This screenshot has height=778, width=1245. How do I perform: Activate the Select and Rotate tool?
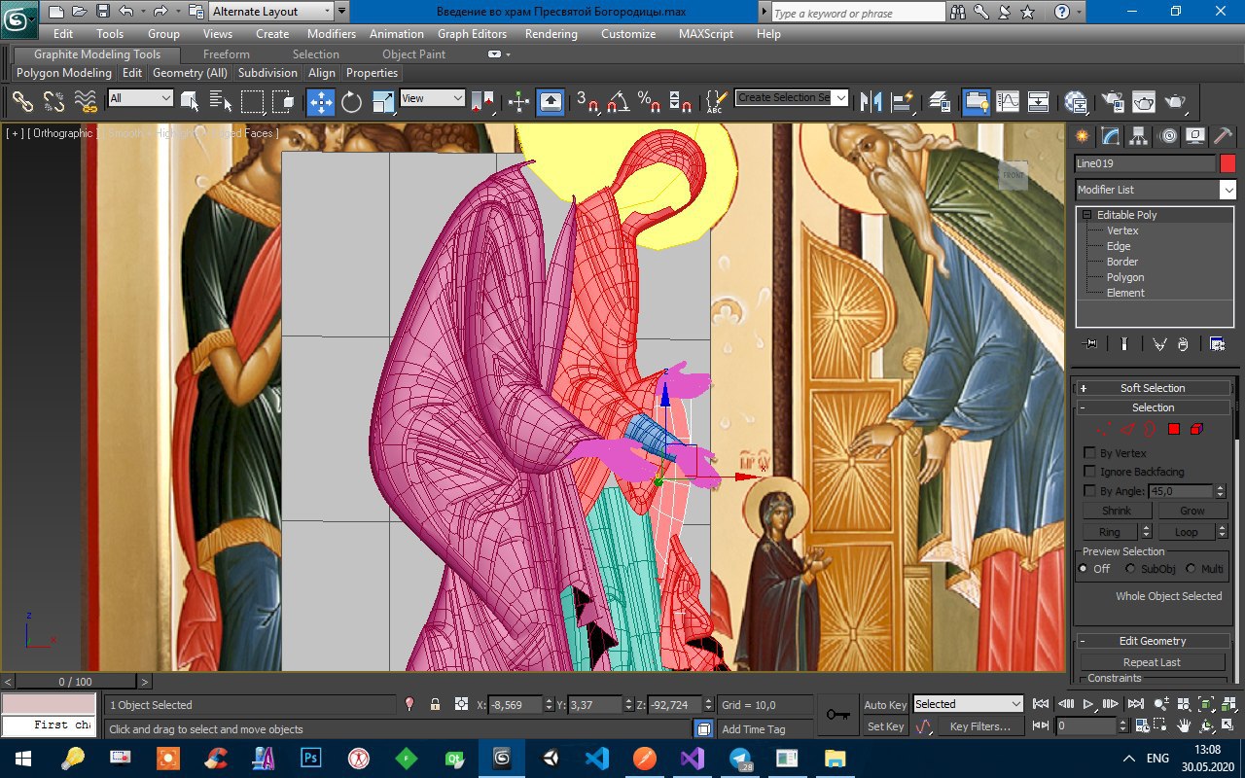tap(351, 100)
